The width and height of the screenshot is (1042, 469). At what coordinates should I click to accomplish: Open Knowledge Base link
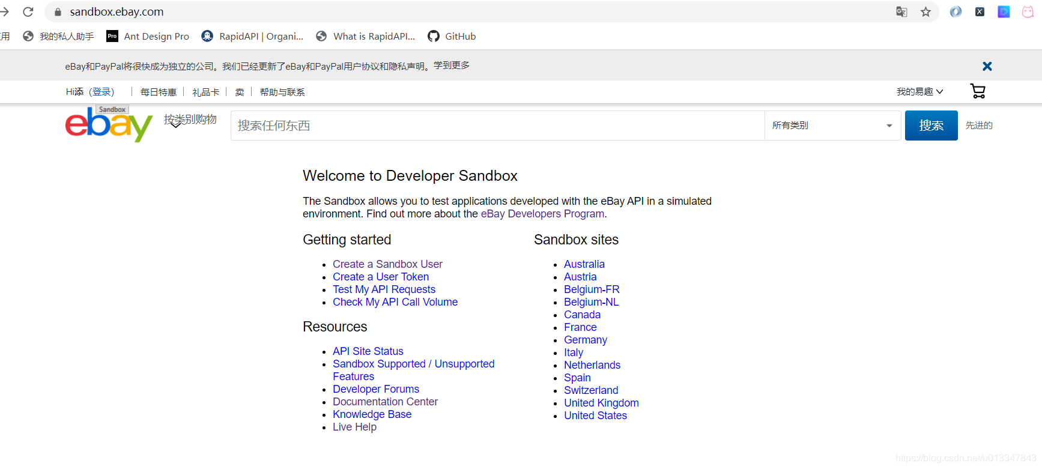(372, 414)
